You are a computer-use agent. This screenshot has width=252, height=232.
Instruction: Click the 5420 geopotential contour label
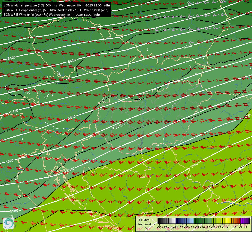[12, 58]
